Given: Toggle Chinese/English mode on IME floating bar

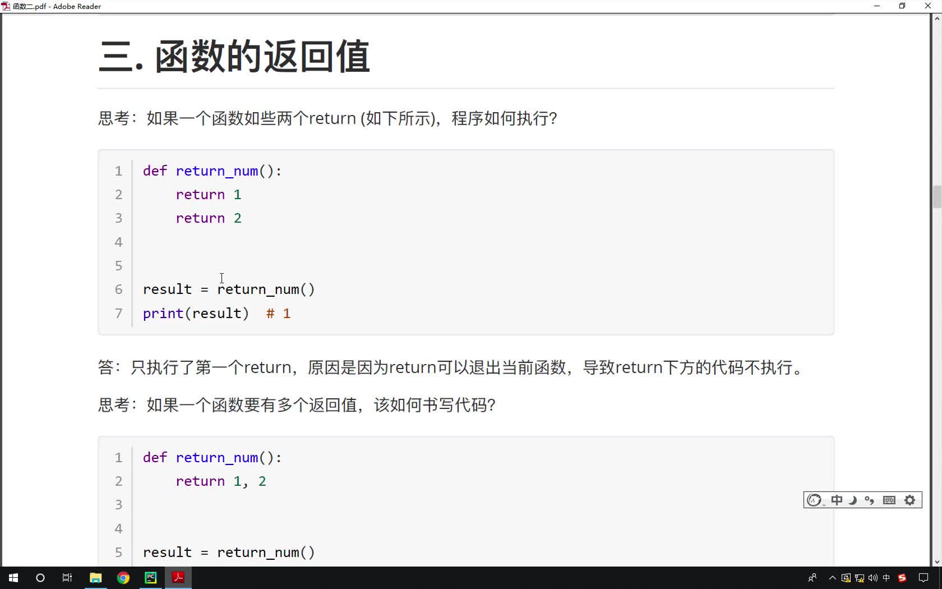Looking at the screenshot, I should (837, 500).
